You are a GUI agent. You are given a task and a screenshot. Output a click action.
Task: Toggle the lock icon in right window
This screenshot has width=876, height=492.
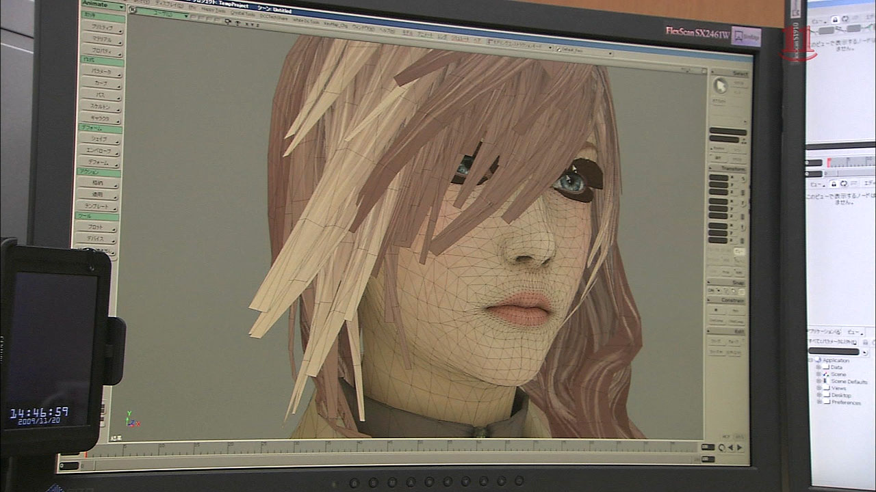[834, 184]
